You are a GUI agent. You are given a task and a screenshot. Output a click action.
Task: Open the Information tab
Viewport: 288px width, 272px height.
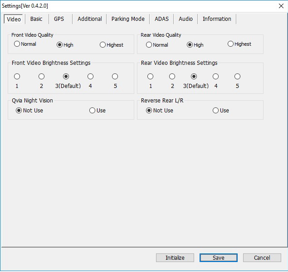pos(217,19)
